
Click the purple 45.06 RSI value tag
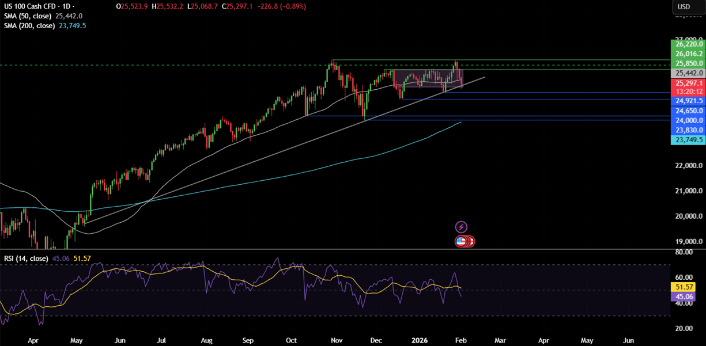[x=684, y=296]
